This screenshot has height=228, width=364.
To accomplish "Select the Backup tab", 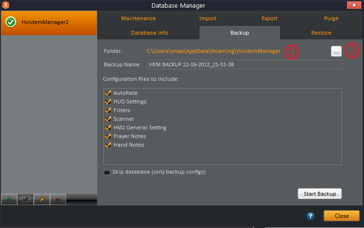I will pos(239,33).
